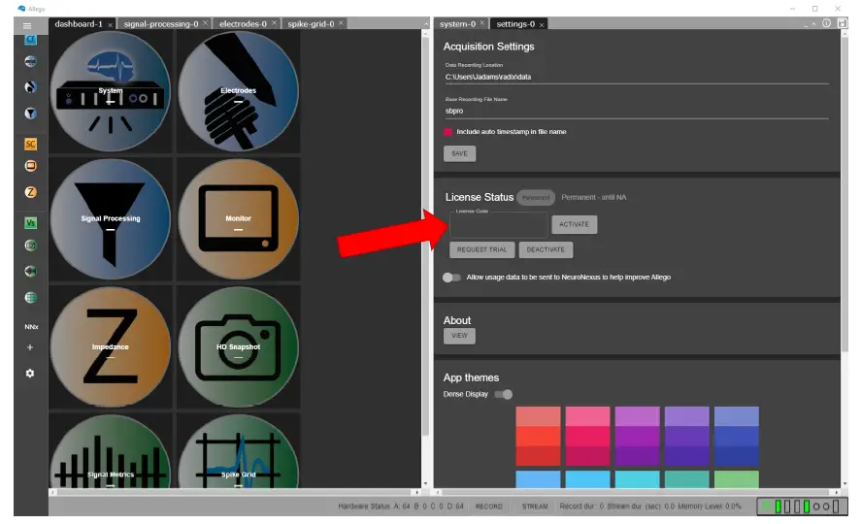Click the ACTIVATE license button
861x524 pixels.
click(574, 224)
